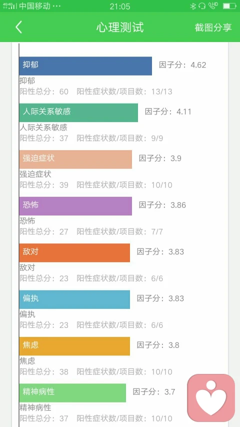Select the light green 精神病性 bar
Screen dimensions: 240x427
tap(72, 393)
